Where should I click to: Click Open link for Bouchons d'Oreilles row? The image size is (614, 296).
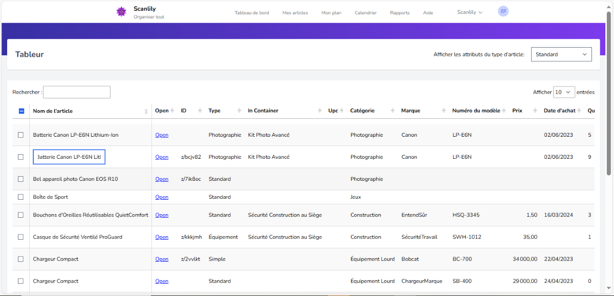click(x=162, y=215)
